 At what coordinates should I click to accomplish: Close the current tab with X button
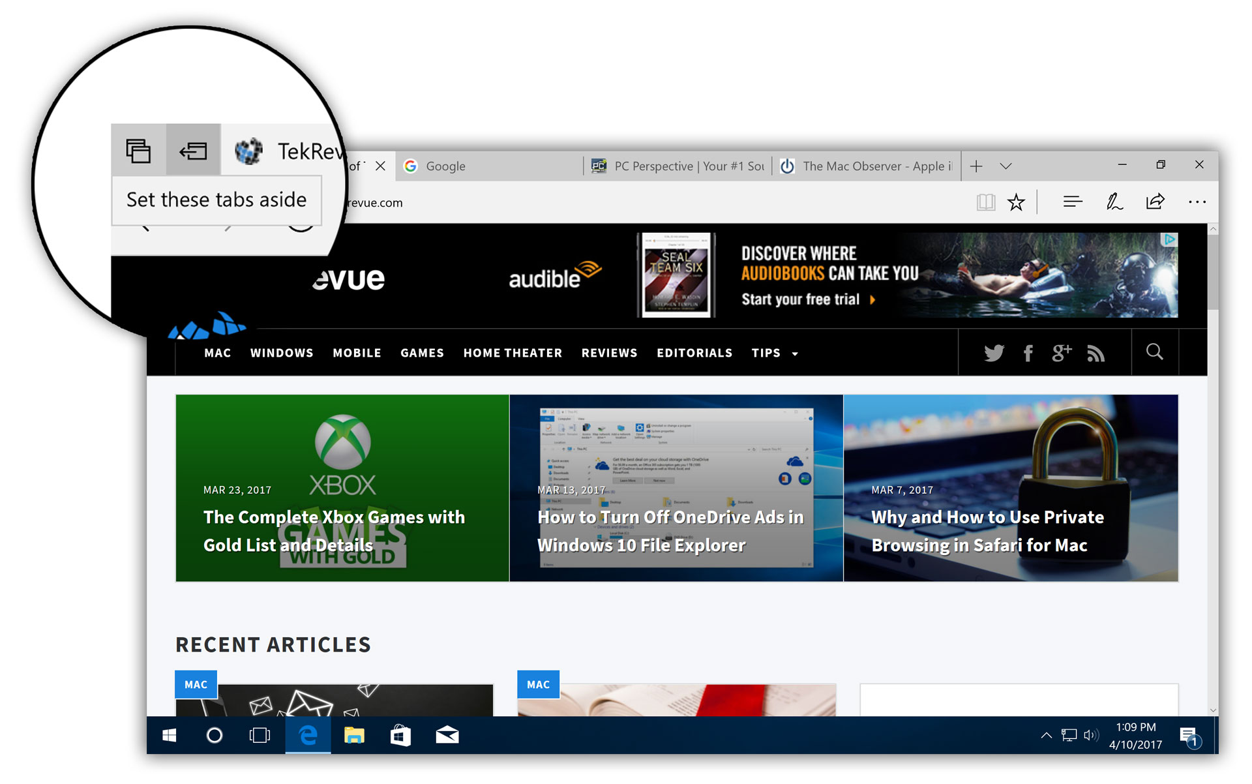pos(380,166)
